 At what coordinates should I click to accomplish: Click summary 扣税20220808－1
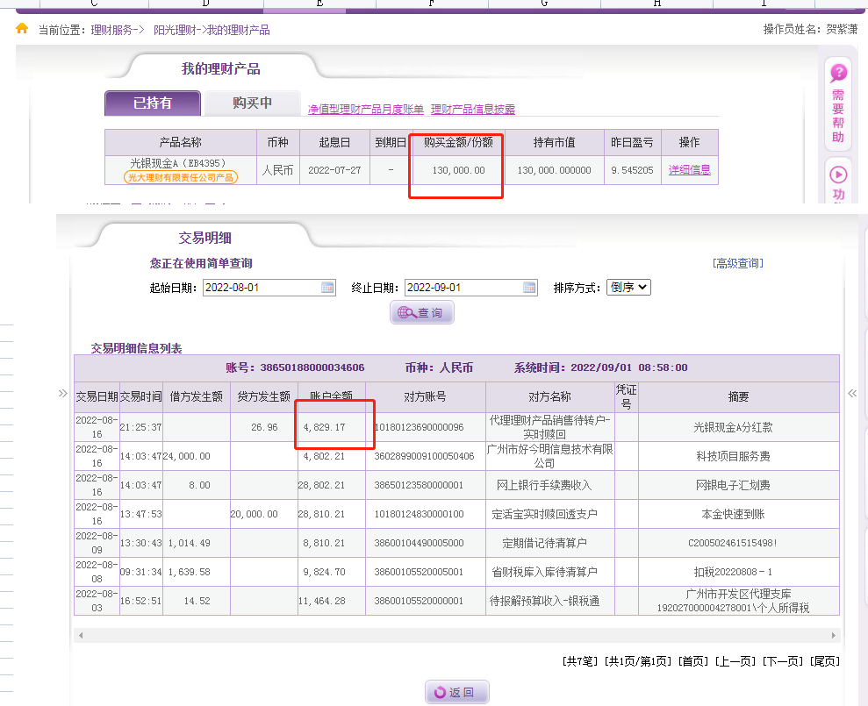(x=733, y=572)
